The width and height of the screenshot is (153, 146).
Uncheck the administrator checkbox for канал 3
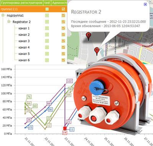pos(63,41)
